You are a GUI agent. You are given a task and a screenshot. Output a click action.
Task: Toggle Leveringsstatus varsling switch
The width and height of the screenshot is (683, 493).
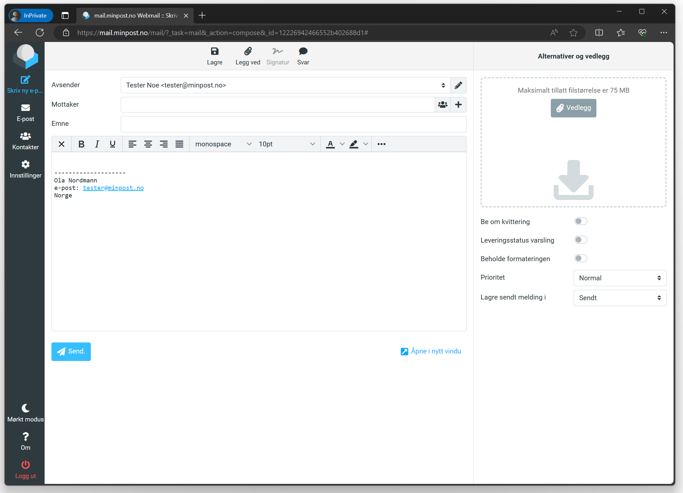[x=580, y=240]
